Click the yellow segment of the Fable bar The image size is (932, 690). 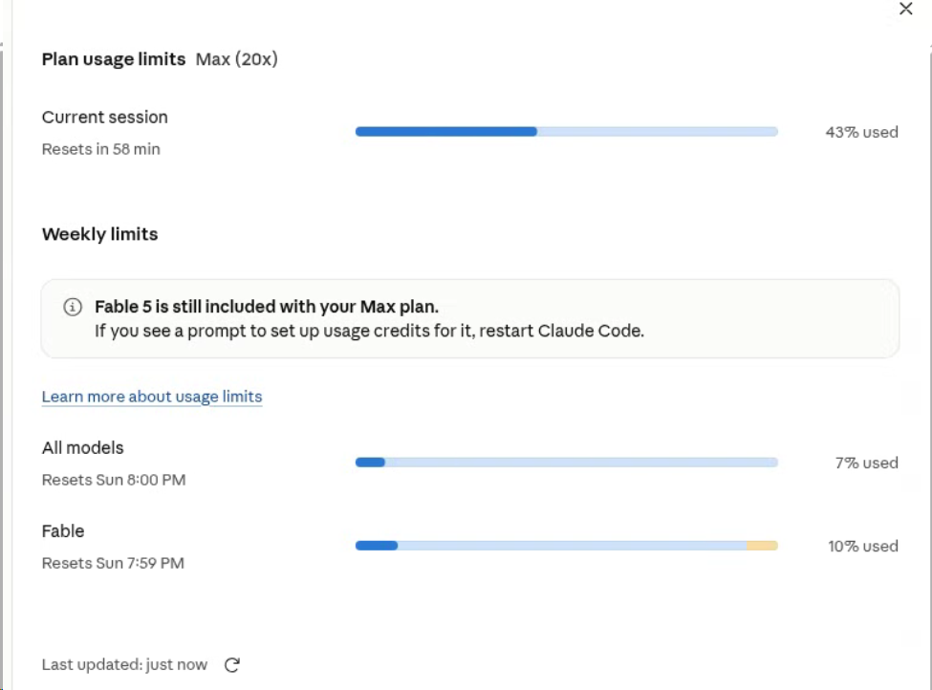point(762,546)
